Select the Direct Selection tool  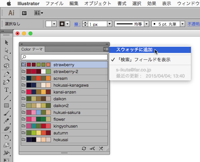(6, 50)
